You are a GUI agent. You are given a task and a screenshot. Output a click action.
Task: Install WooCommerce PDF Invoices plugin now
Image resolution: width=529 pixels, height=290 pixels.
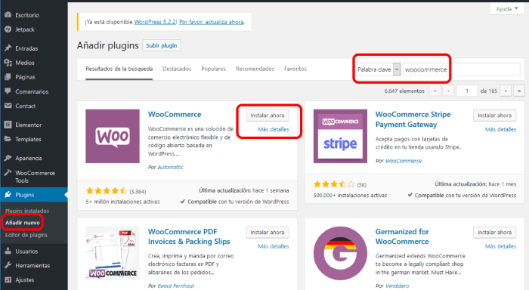[x=268, y=233]
